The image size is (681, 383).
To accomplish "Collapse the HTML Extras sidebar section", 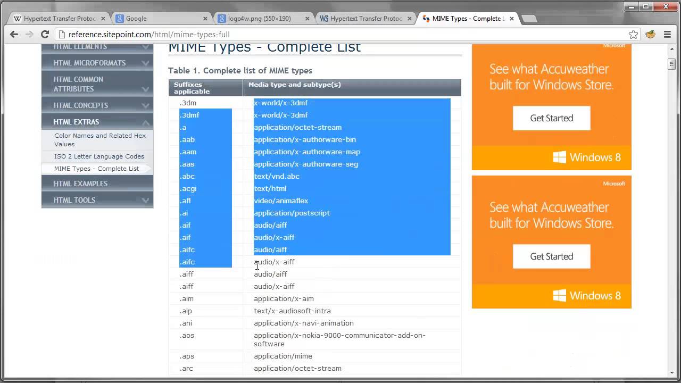I will click(97, 122).
